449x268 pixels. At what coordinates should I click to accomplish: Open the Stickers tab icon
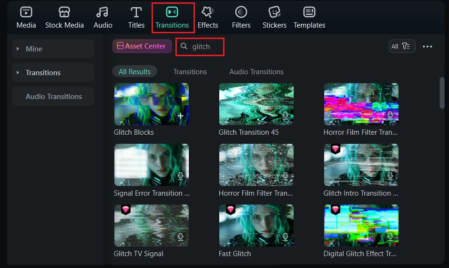(275, 12)
